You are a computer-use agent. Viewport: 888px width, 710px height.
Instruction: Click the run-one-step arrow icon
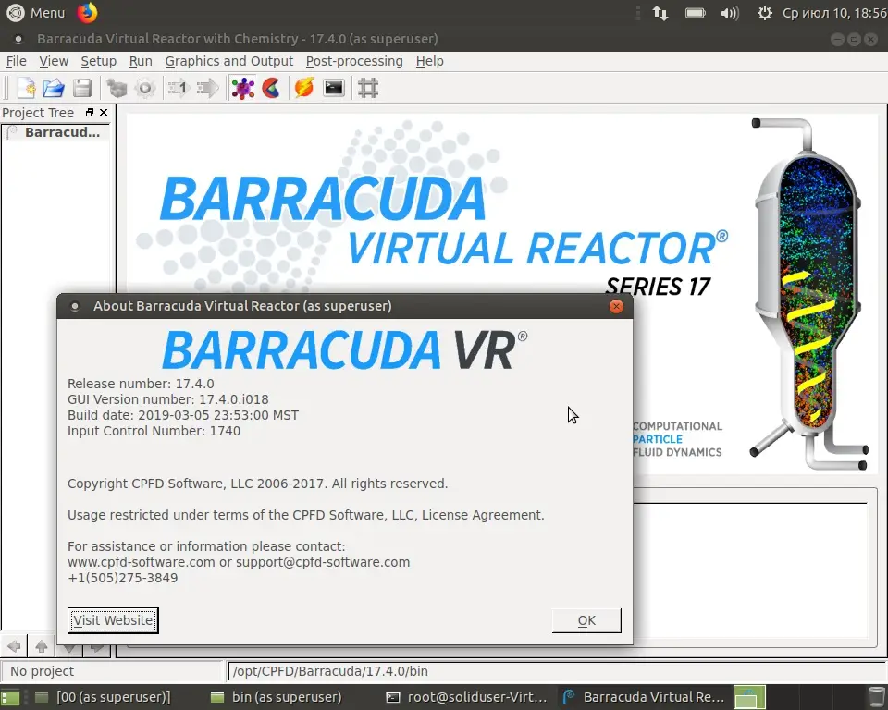pyautogui.click(x=178, y=88)
